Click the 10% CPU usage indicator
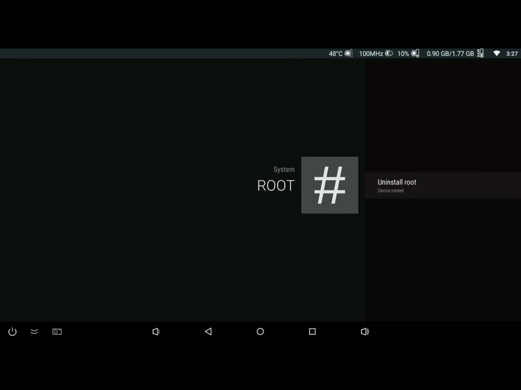Viewport: 521px width, 390px height. 404,53
